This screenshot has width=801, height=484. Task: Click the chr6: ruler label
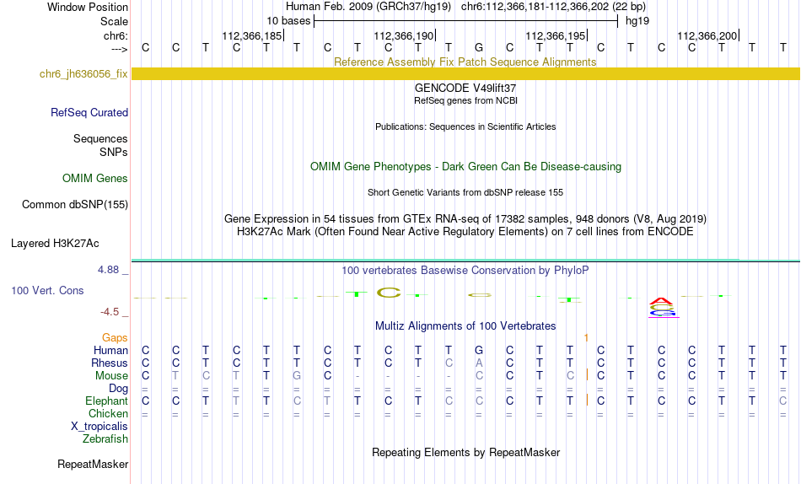pyautogui.click(x=116, y=35)
